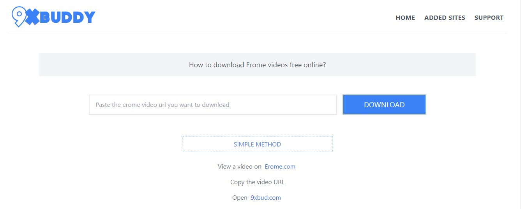This screenshot has width=521, height=209.
Task: Click the 9xBuddy logo
Action: click(53, 17)
